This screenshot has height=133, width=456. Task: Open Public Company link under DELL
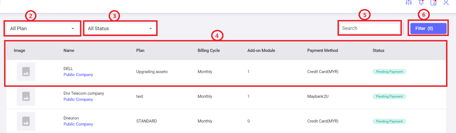click(x=78, y=75)
